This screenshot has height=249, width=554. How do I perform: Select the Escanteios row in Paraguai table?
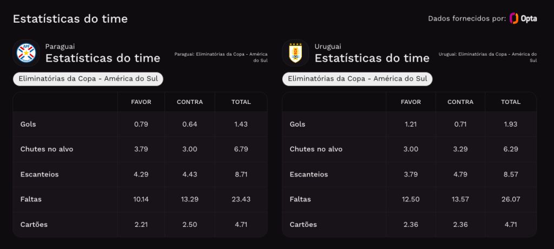click(x=140, y=174)
